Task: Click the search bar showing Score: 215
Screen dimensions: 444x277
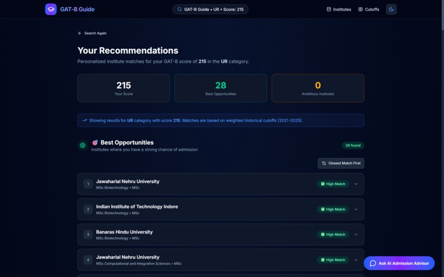Action: click(x=210, y=9)
